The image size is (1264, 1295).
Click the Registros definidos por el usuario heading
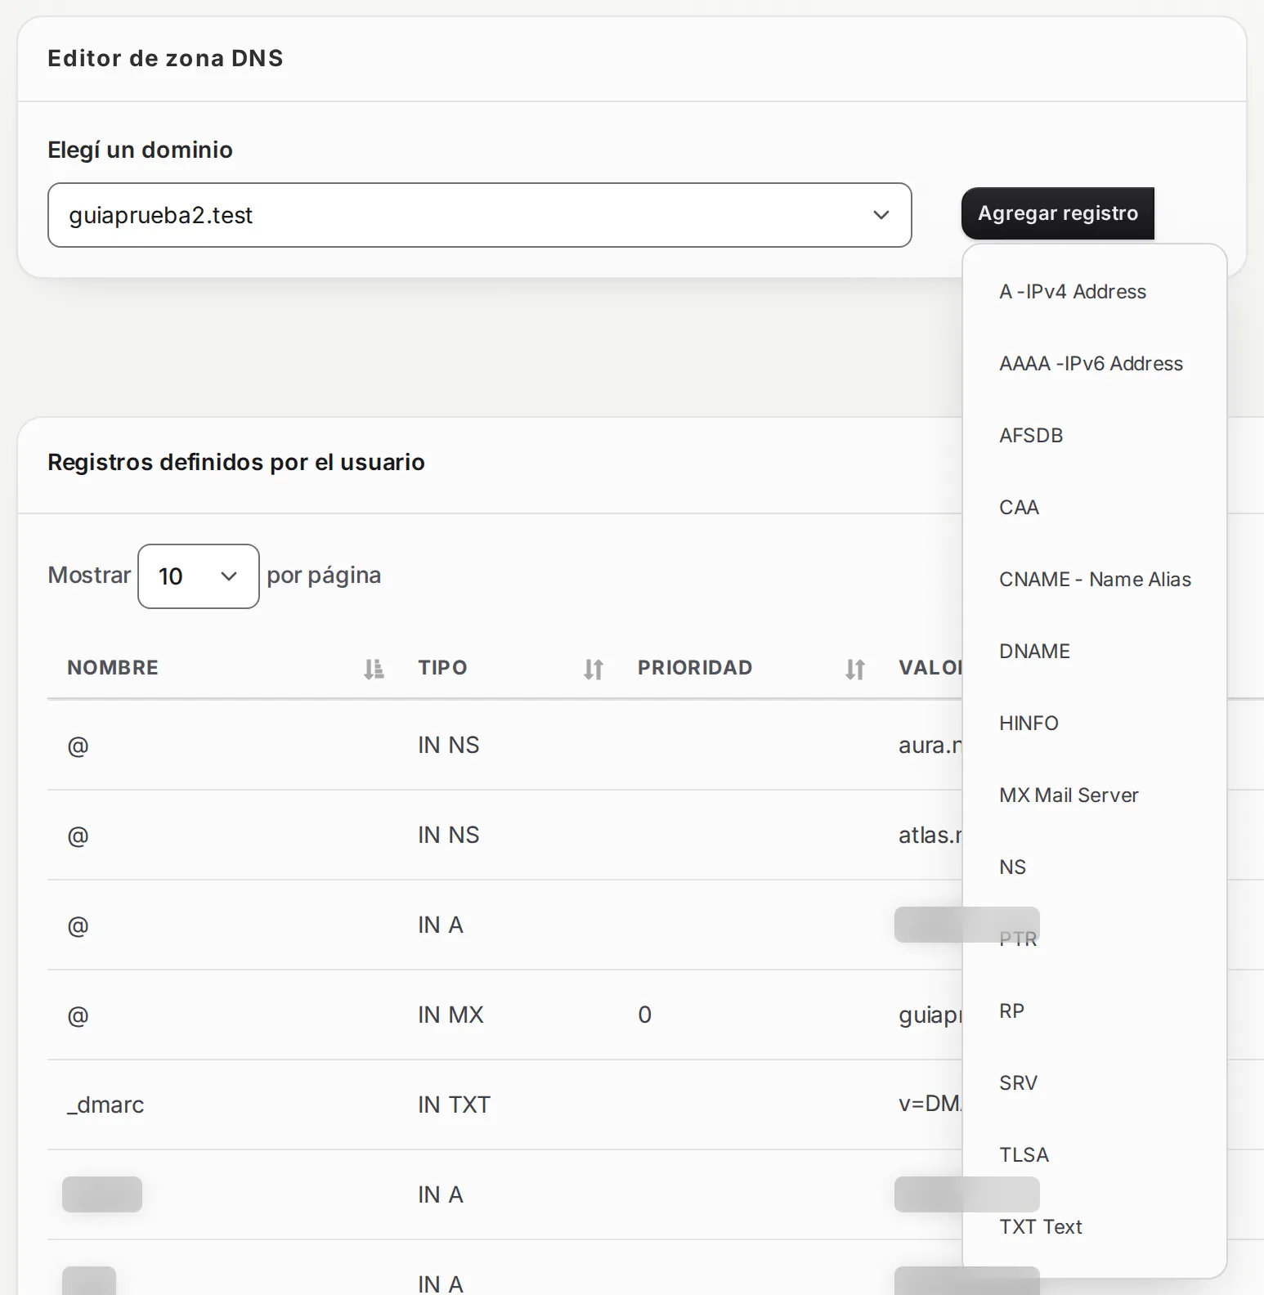236,462
